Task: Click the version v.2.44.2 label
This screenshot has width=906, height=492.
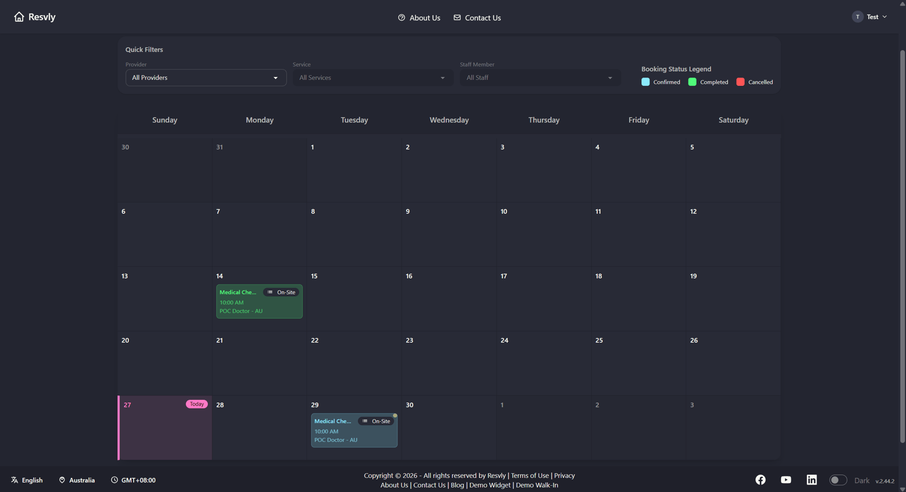Action: [884, 481]
